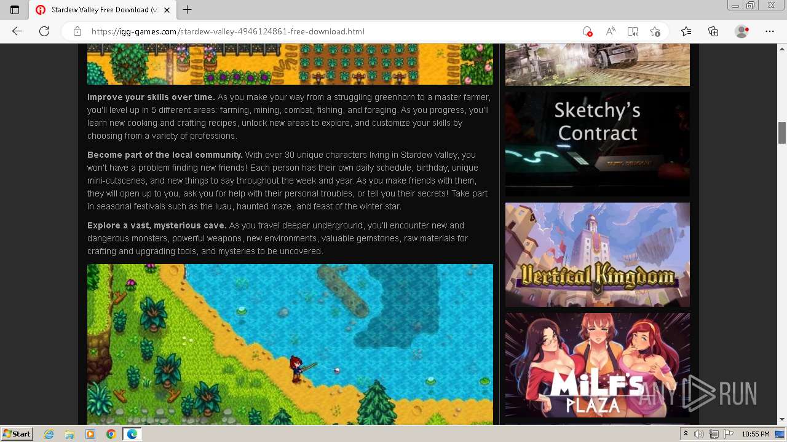Click the 10:55 PM taskbar clock
787x442 pixels.
pos(756,434)
